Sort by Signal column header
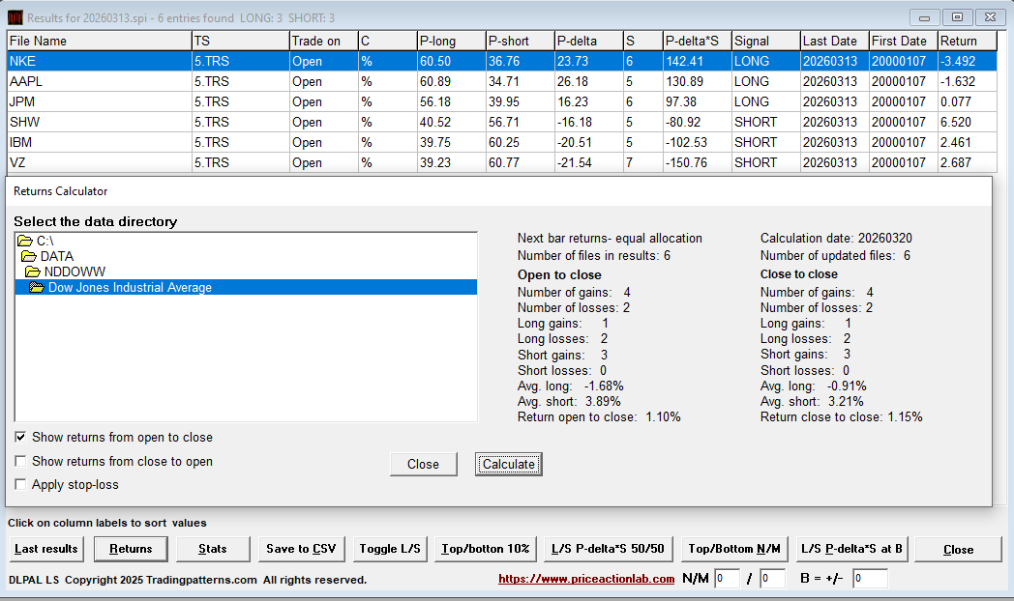 [x=765, y=41]
